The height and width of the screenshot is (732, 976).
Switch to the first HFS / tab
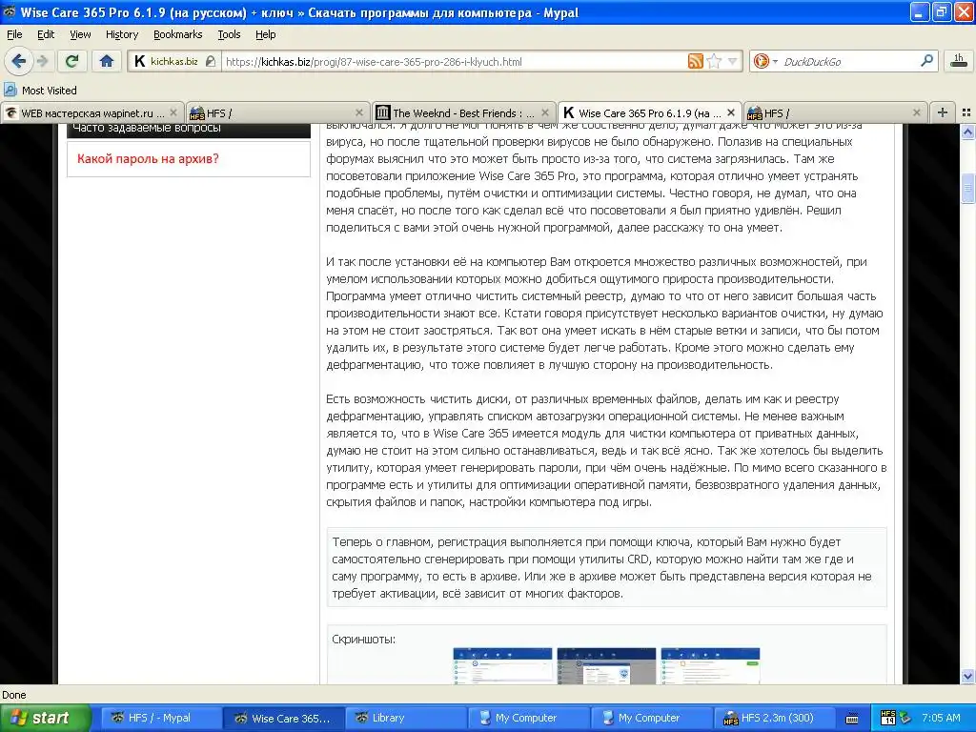pyautogui.click(x=277, y=112)
